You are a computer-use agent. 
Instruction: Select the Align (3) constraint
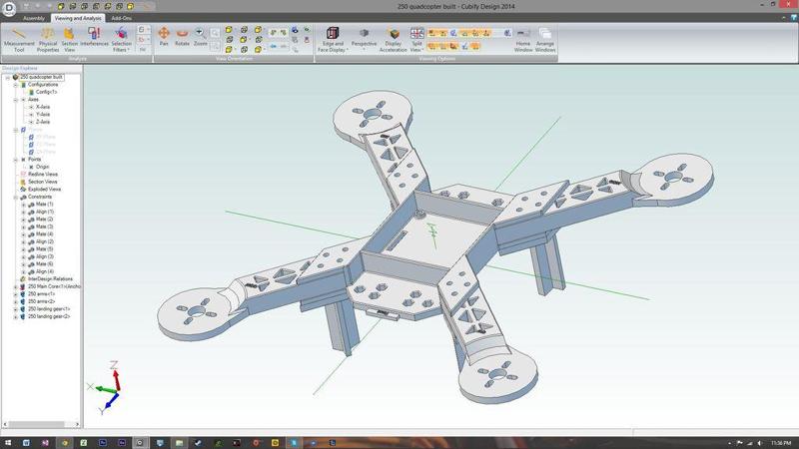tap(44, 256)
